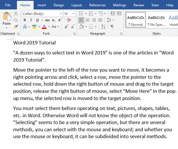
Task: Open borders dropdown arrow
Action: coord(96,27)
